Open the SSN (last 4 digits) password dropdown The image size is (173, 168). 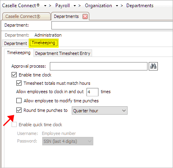68,141
